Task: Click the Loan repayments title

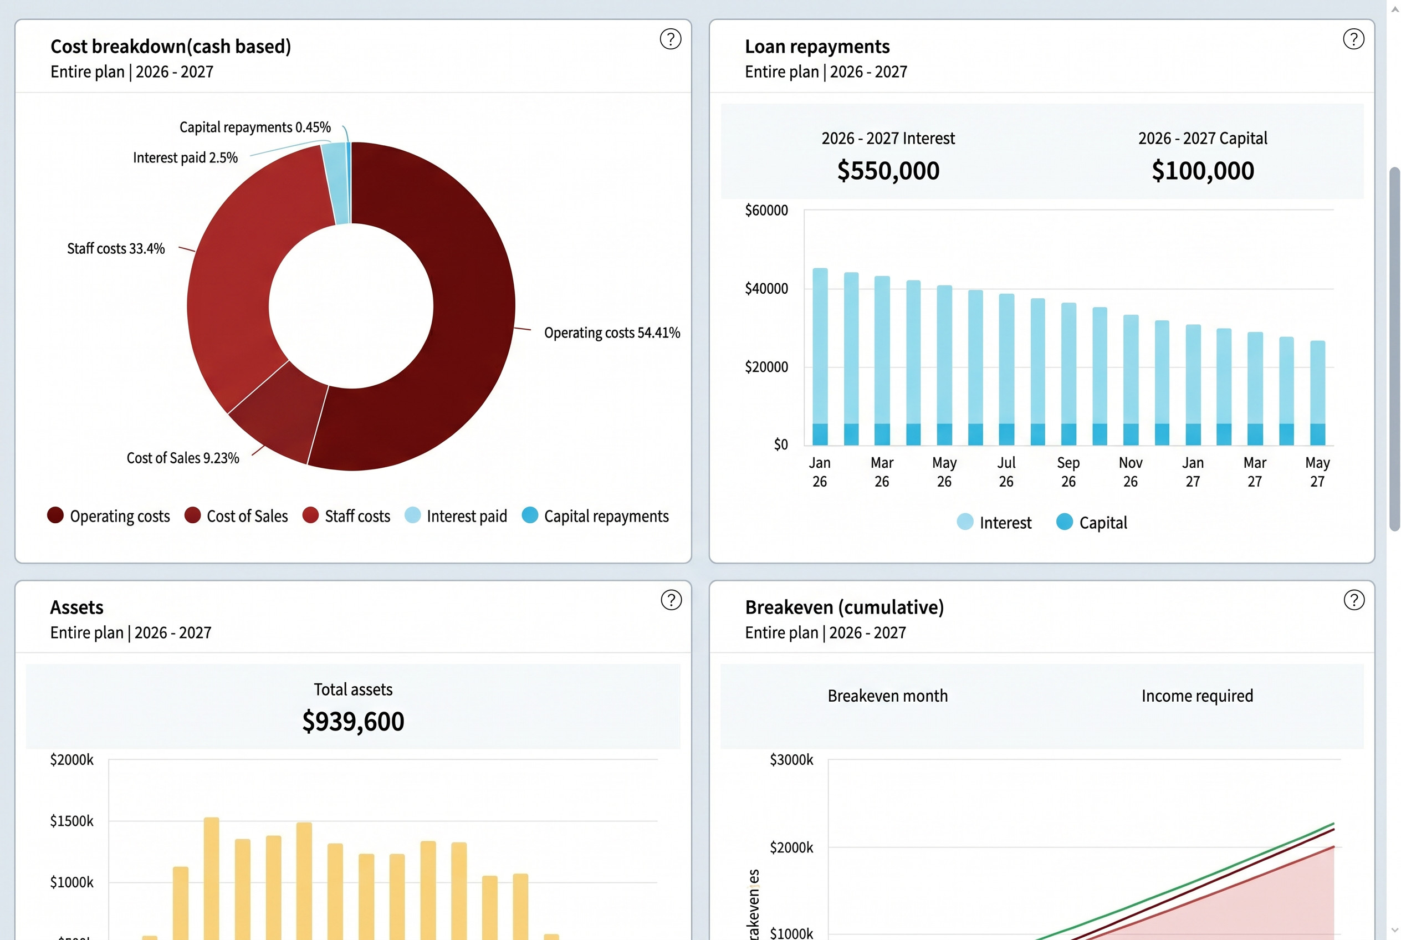Action: (817, 46)
